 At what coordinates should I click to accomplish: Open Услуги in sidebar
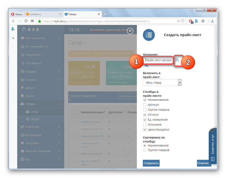click(41, 96)
